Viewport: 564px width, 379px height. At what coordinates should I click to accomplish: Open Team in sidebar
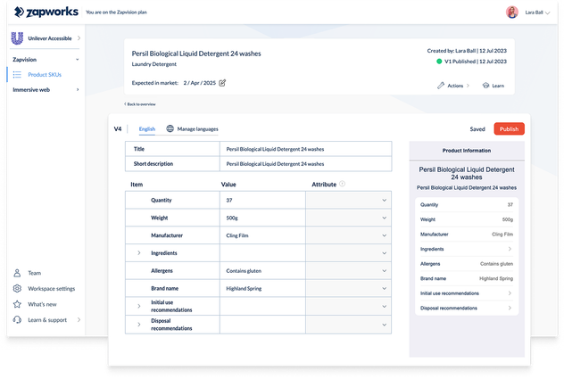pos(35,273)
